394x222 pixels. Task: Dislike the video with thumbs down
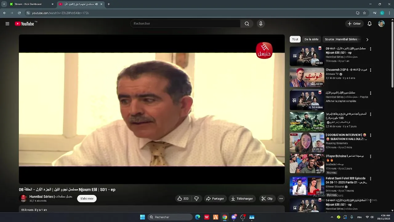click(196, 199)
